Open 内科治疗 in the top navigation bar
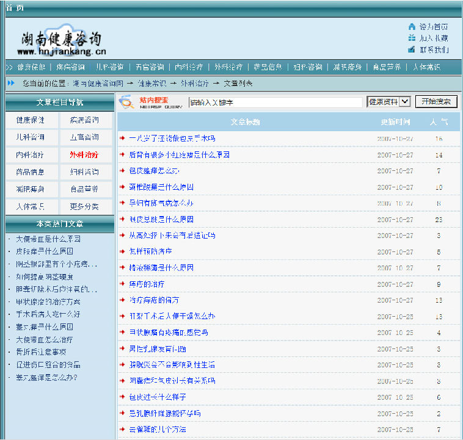This screenshot has height=440, width=463. [189, 67]
